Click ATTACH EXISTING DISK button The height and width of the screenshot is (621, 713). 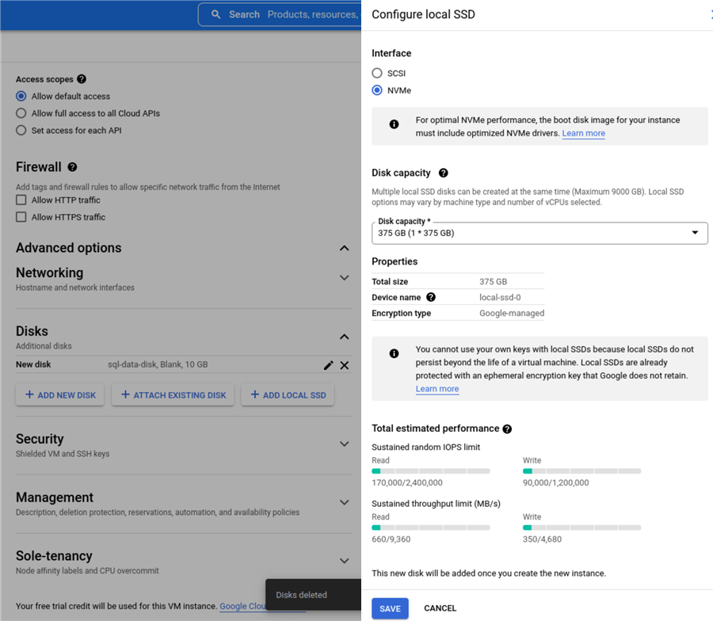pyautogui.click(x=173, y=395)
